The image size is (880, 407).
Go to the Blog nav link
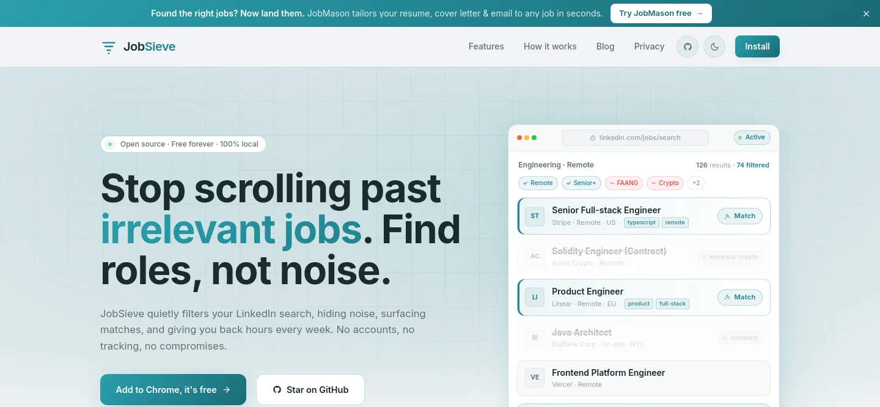pyautogui.click(x=606, y=46)
